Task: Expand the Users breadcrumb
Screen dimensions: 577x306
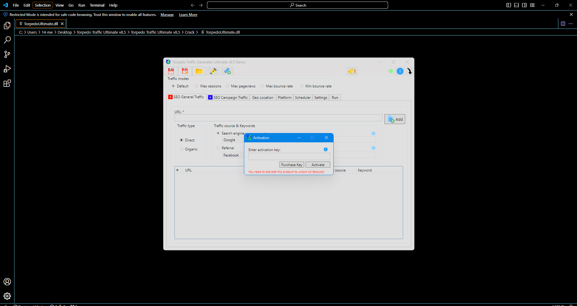Action: (x=32, y=32)
